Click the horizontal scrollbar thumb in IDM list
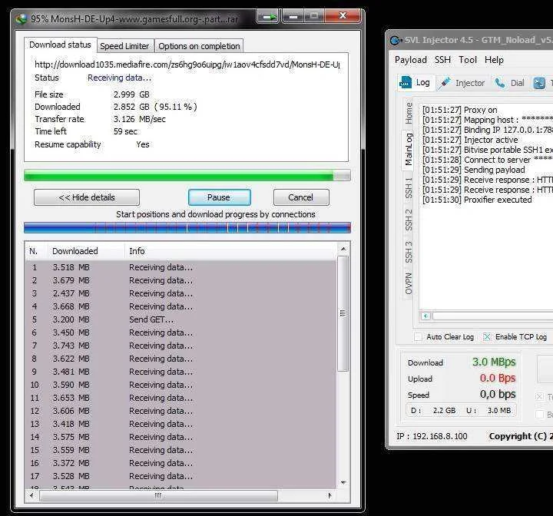 (x=158, y=495)
